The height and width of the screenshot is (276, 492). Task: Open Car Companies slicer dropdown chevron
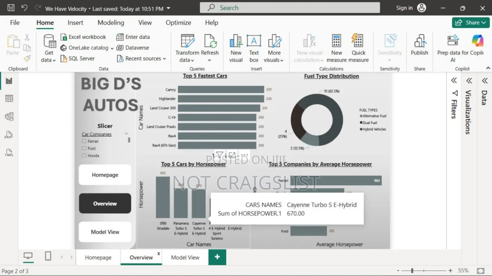click(x=126, y=134)
